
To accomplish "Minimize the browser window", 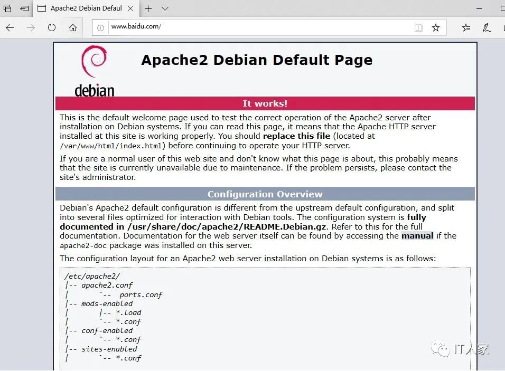I will pos(479,8).
